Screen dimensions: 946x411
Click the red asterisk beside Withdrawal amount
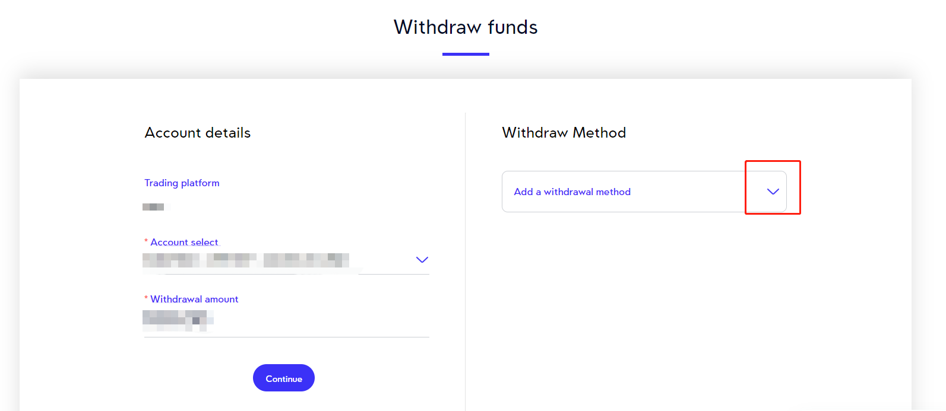click(x=146, y=298)
